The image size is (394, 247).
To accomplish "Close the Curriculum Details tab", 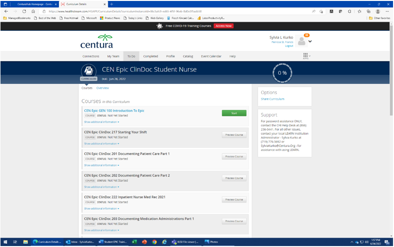I will pyautogui.click(x=105, y=4).
